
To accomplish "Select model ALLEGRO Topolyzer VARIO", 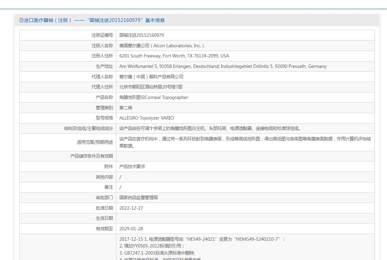I will click(x=146, y=118).
